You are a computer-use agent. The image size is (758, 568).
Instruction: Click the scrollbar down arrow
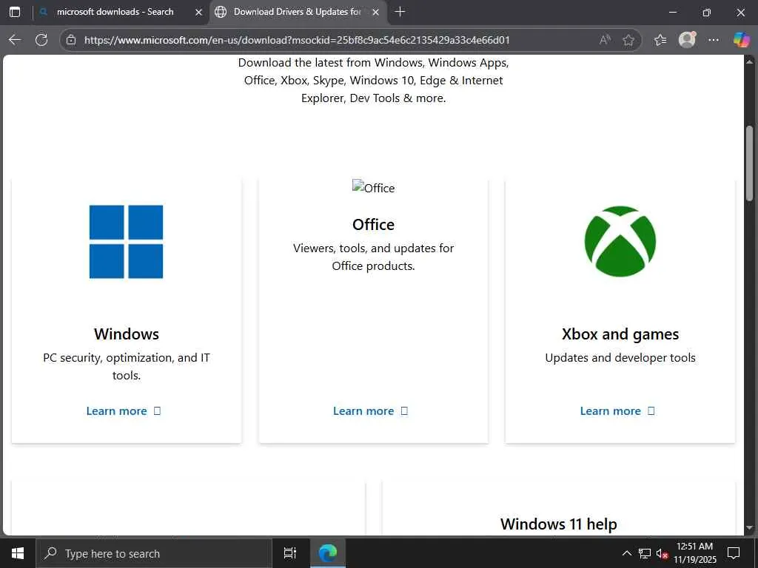[x=750, y=528]
